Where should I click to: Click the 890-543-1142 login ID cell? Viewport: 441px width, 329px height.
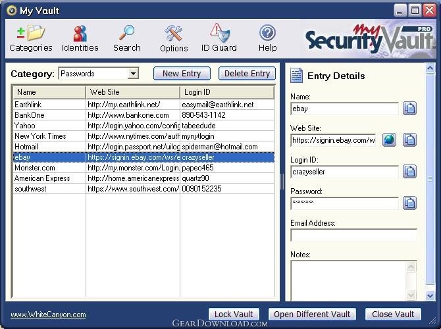[x=227, y=115]
